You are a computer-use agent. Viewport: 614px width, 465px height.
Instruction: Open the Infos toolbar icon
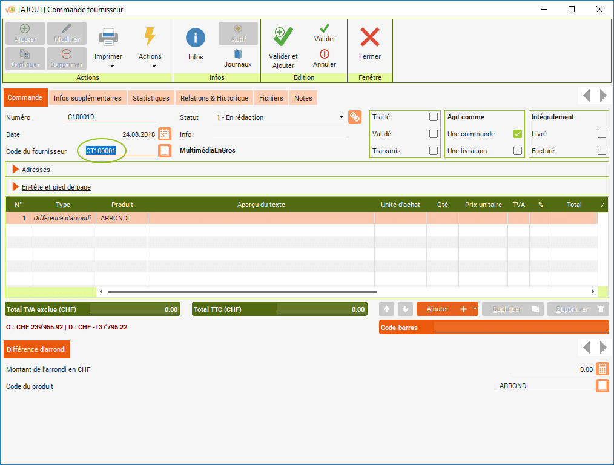point(196,38)
